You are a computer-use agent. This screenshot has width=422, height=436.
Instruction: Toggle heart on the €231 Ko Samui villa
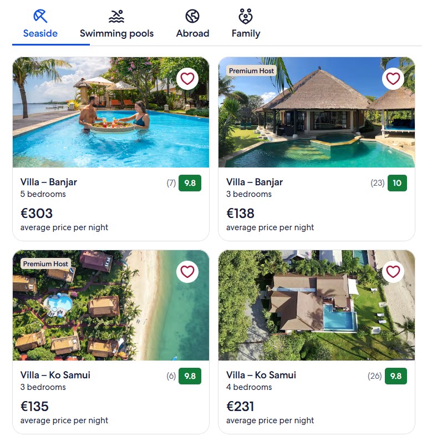tap(393, 272)
